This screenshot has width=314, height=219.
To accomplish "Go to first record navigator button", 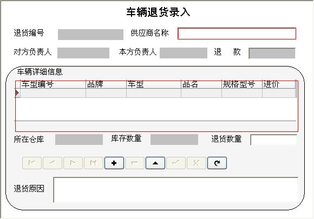I will pos(32,163).
